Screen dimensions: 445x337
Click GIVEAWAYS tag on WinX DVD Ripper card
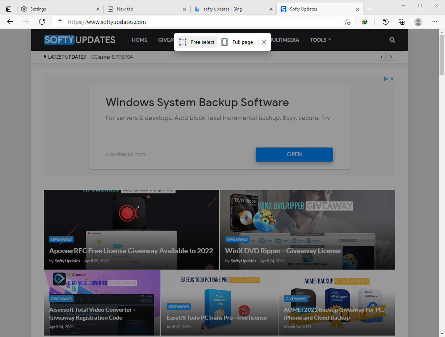237,239
